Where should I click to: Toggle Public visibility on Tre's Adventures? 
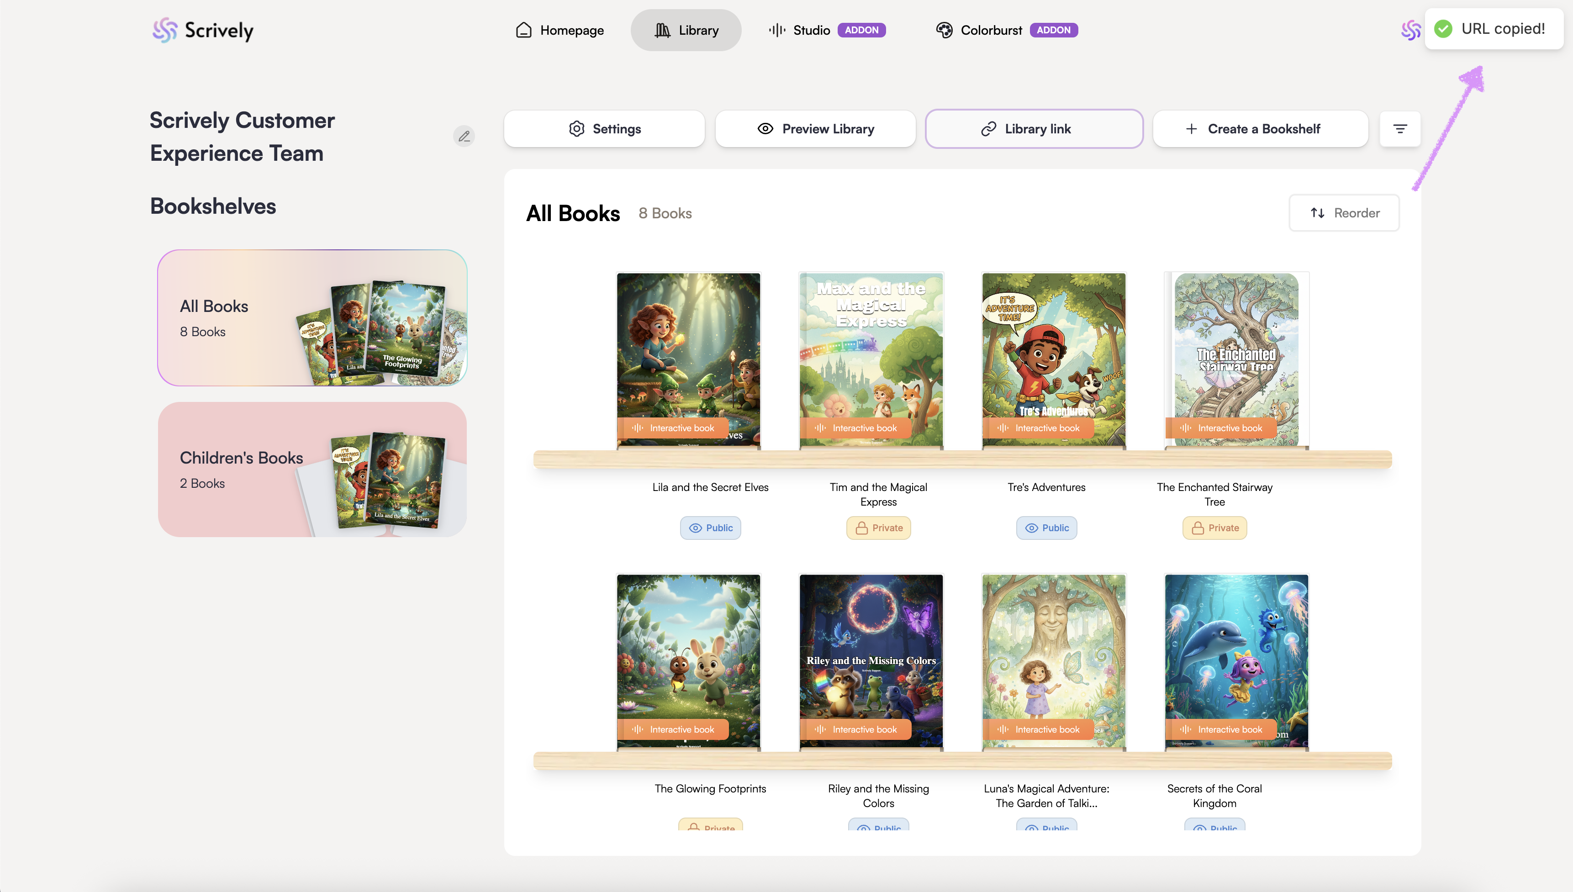1046,528
